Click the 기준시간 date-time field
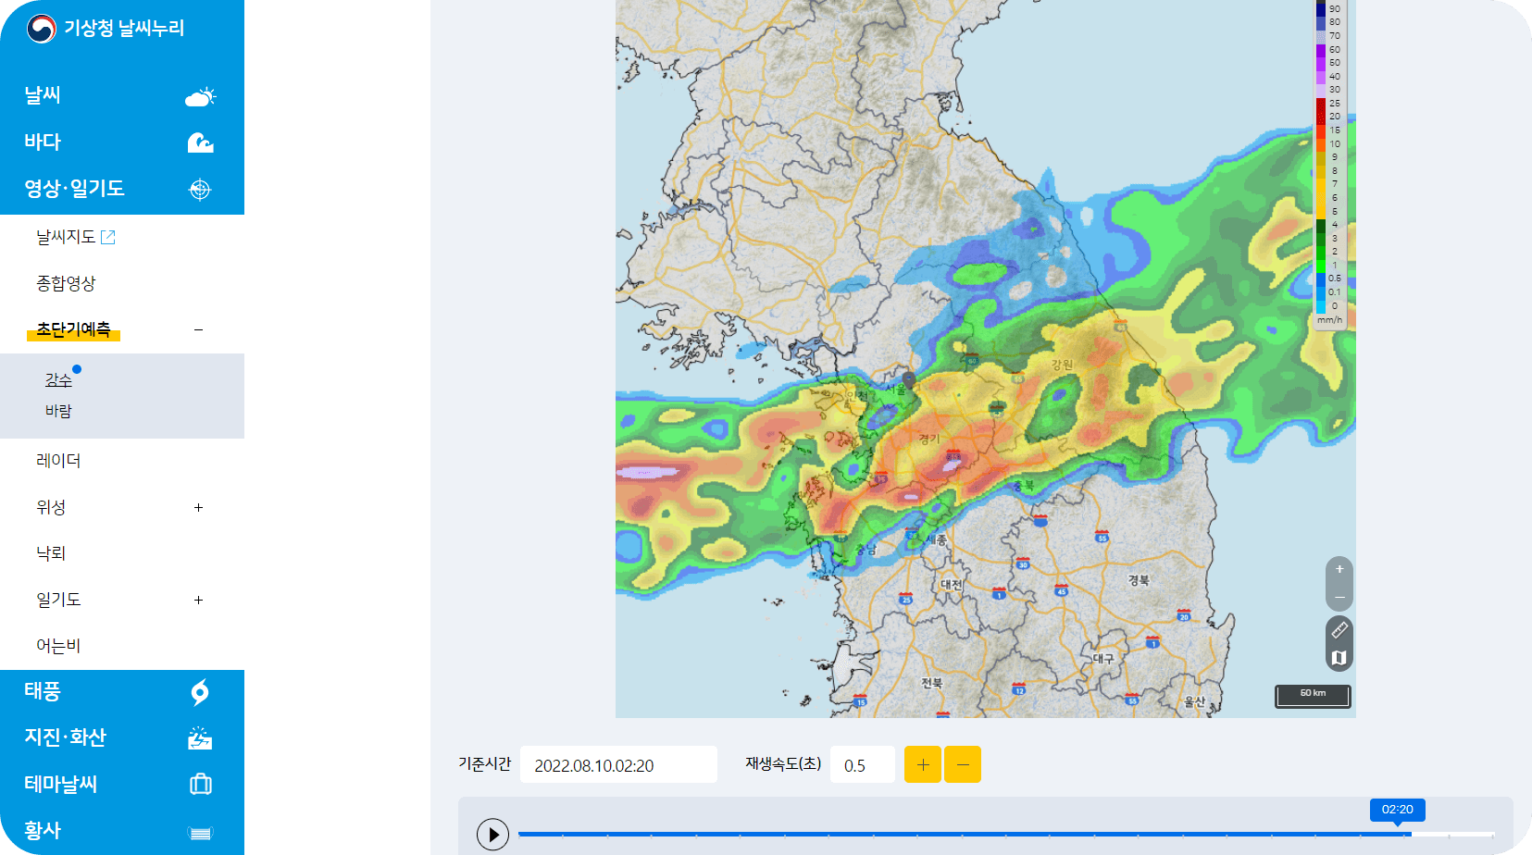Viewport: 1532px width, 855px height. click(618, 764)
